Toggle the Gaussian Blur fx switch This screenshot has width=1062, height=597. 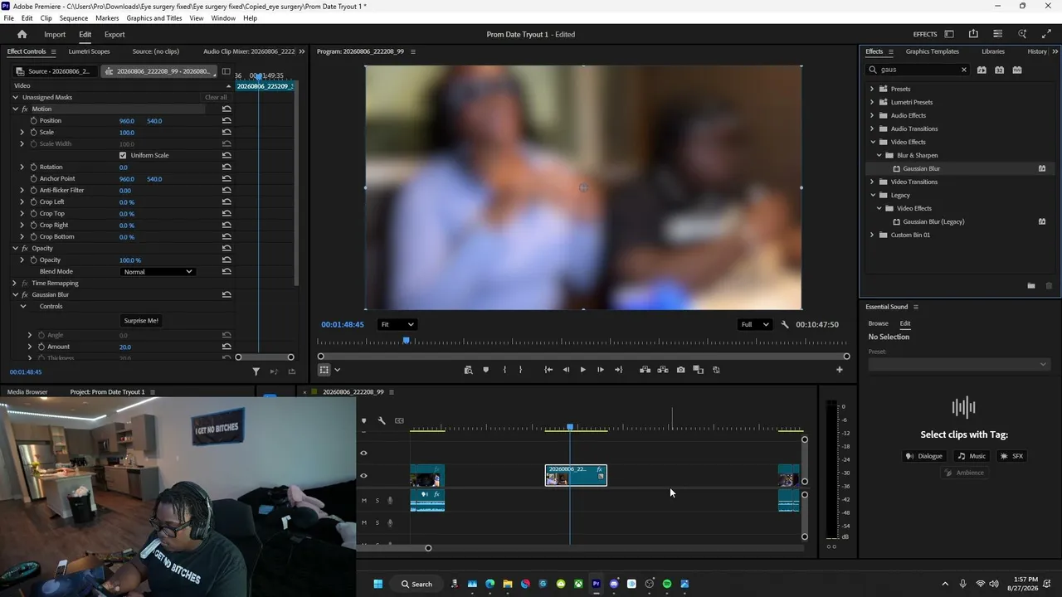(25, 295)
